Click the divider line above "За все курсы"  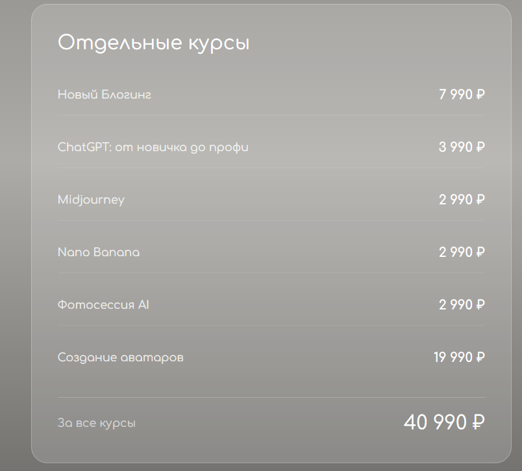pyautogui.click(x=271, y=397)
